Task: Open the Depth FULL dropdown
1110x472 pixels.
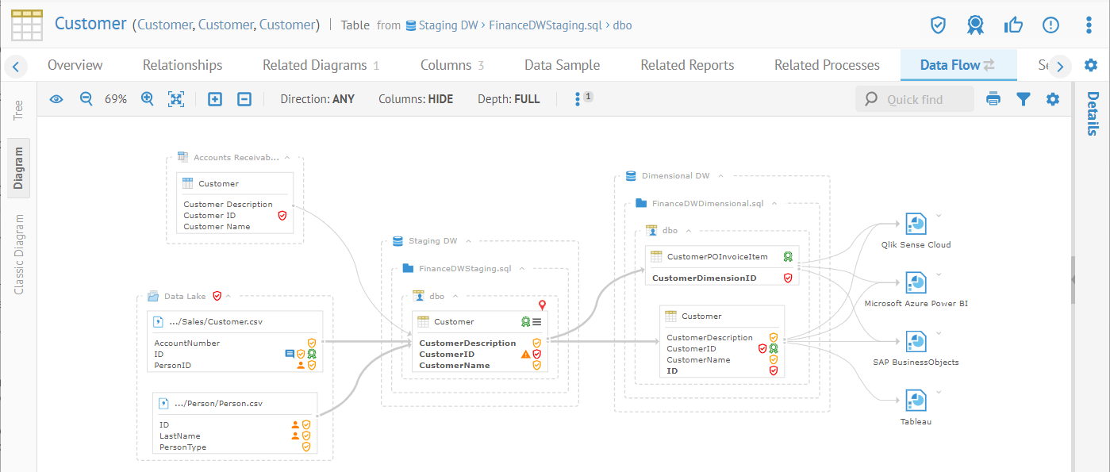Action: coord(508,99)
